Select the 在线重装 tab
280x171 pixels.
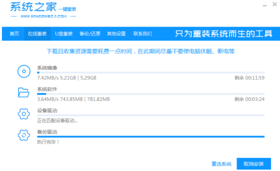click(x=37, y=34)
